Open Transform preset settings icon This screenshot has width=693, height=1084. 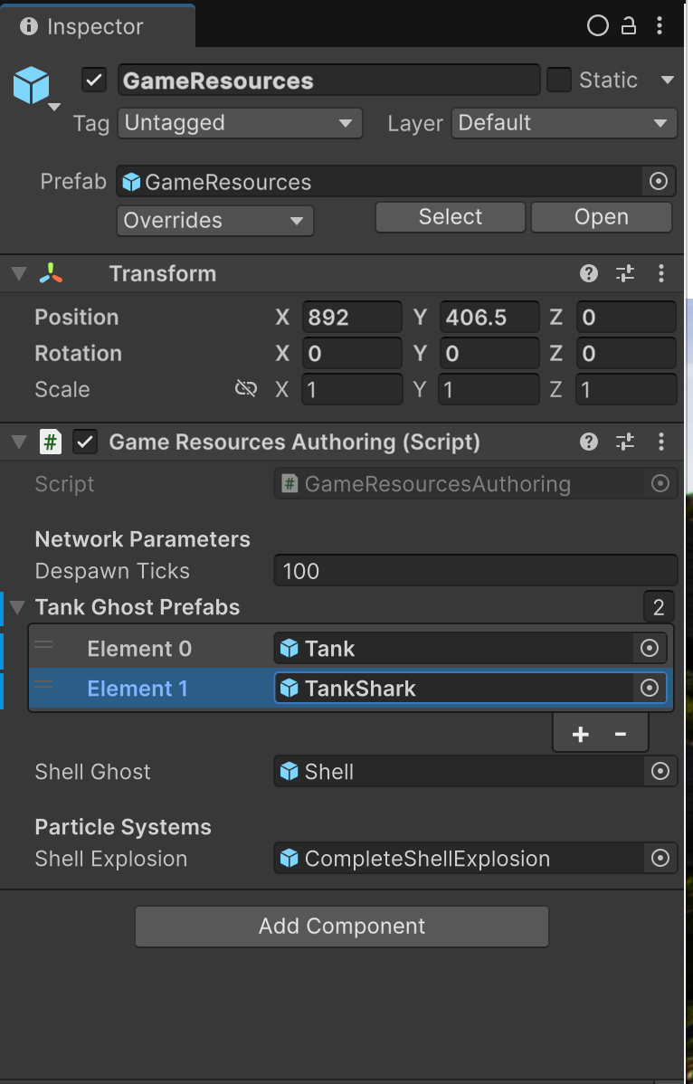pyautogui.click(x=625, y=273)
